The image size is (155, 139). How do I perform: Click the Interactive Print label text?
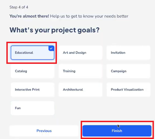pos(27,90)
